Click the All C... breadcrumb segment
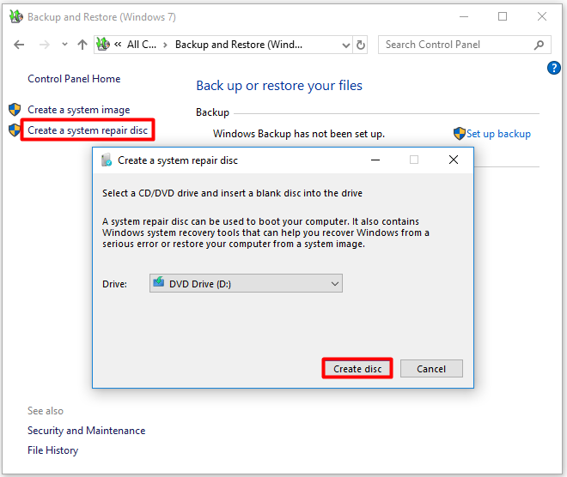This screenshot has height=477, width=567. click(x=142, y=45)
